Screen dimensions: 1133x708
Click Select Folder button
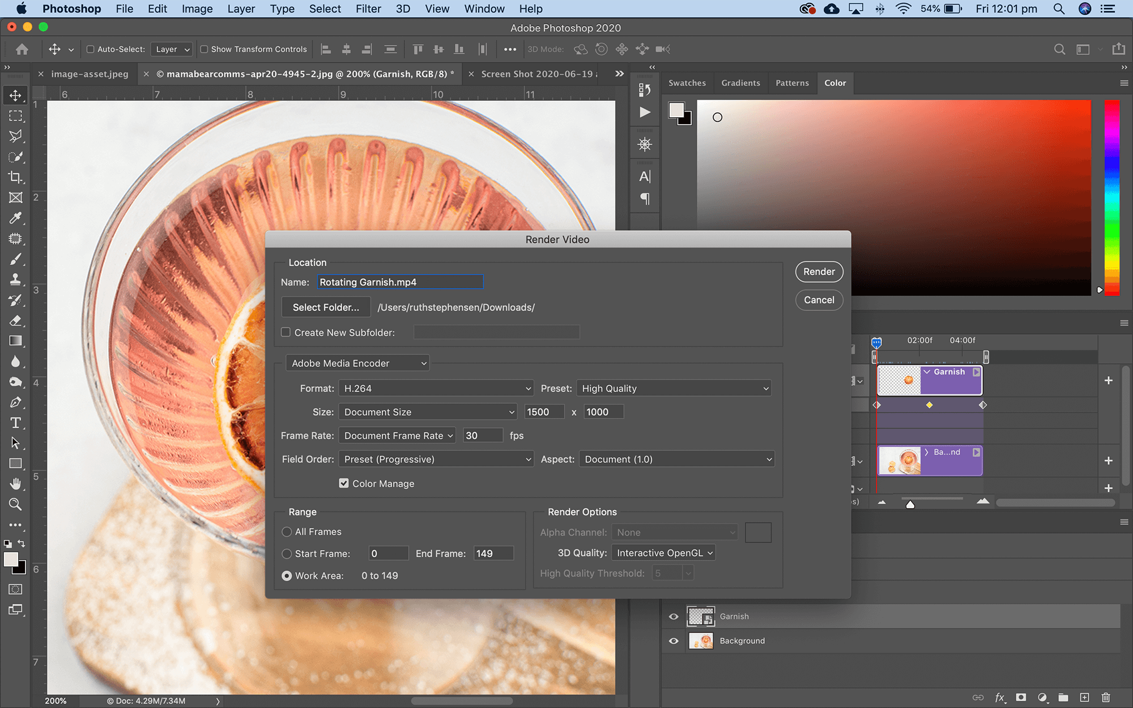pyautogui.click(x=326, y=308)
